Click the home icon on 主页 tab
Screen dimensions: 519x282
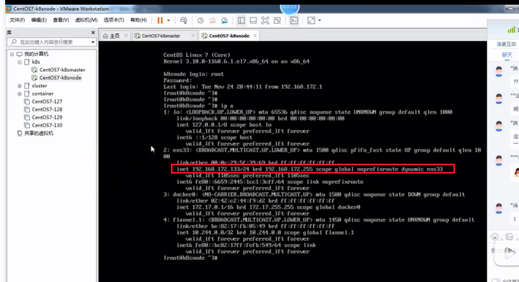[x=105, y=36]
